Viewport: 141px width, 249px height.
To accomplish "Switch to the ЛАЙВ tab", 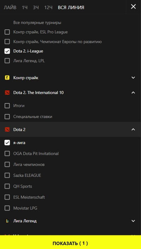I will pos(10,7).
